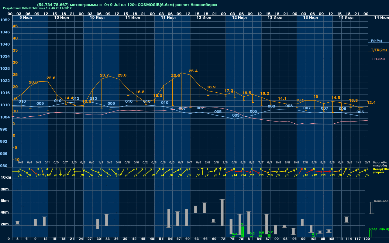This screenshot has width=389, height=243.
Task: Click the 17.3 temperature label
Action: (x=229, y=91)
